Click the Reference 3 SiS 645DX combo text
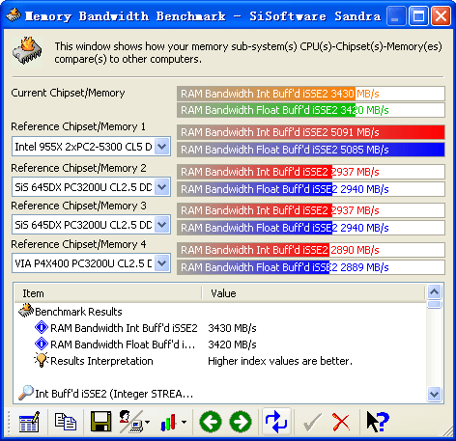456x441 pixels. [x=83, y=225]
